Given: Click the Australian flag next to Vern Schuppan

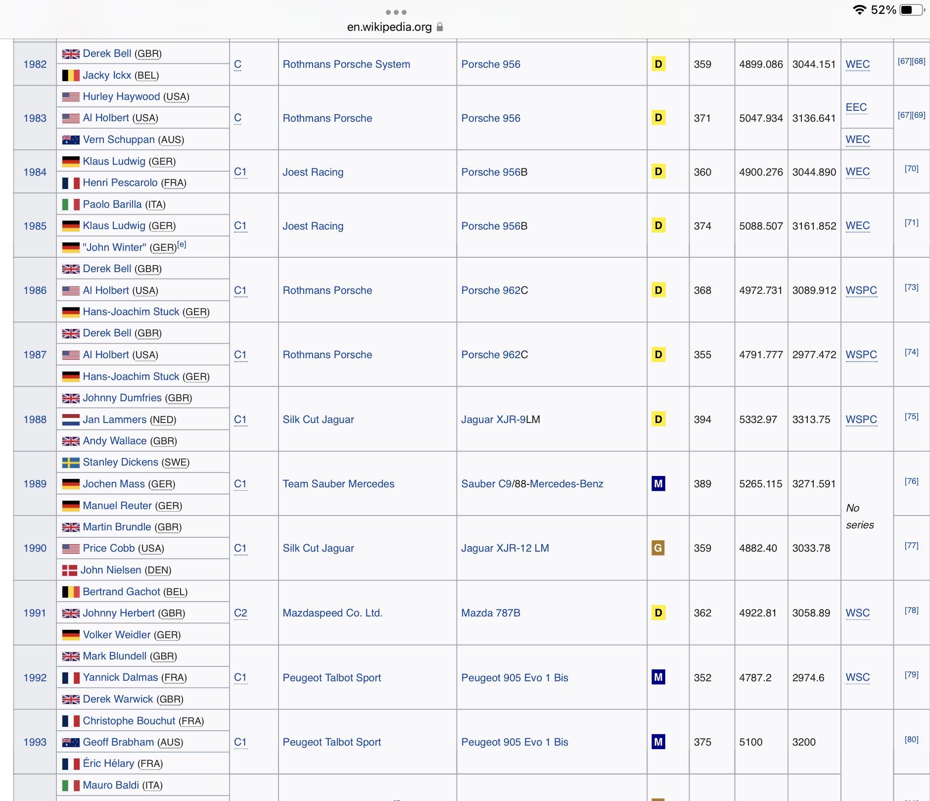Looking at the screenshot, I should 71,140.
